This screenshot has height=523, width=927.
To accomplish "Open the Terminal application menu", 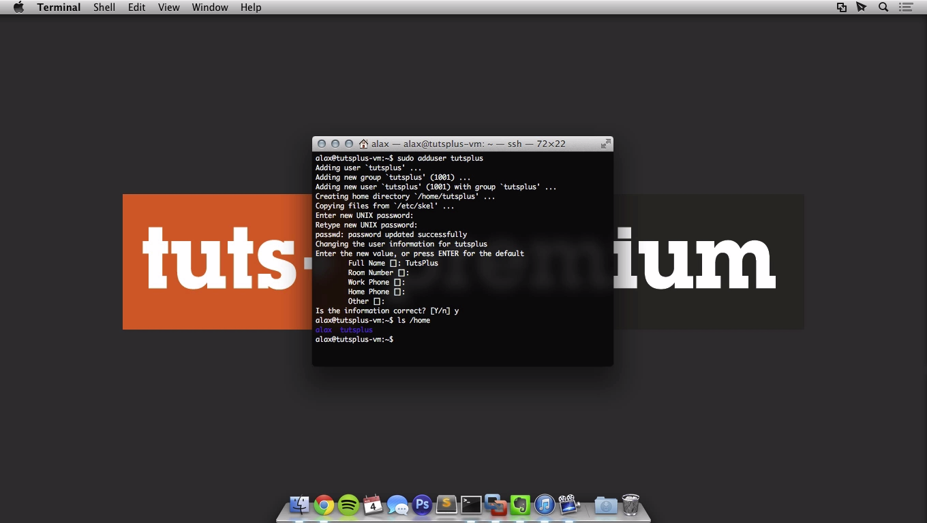I will tap(59, 7).
